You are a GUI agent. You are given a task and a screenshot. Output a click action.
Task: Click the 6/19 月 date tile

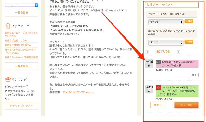[x=149, y=64]
